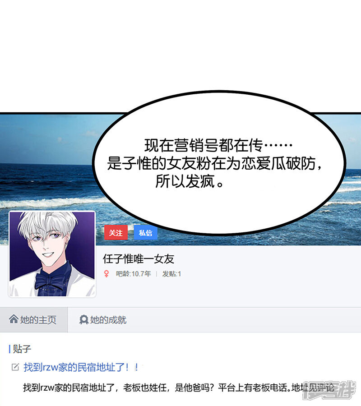Open post 找到rzw家的民宿地址了！！
The height and width of the screenshot is (406, 361).
(x=81, y=367)
